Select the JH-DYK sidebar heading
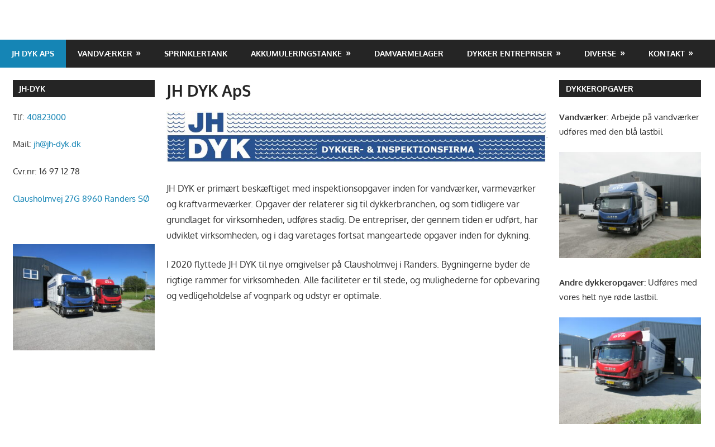 [84, 89]
